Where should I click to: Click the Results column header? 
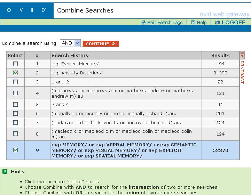(220, 55)
